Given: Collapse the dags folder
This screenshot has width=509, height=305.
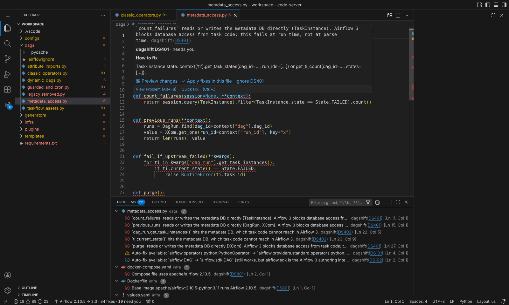Looking at the screenshot, I should (63, 45).
